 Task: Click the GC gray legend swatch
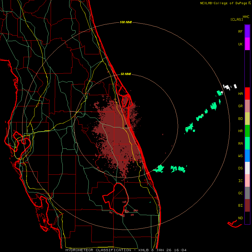247,193
